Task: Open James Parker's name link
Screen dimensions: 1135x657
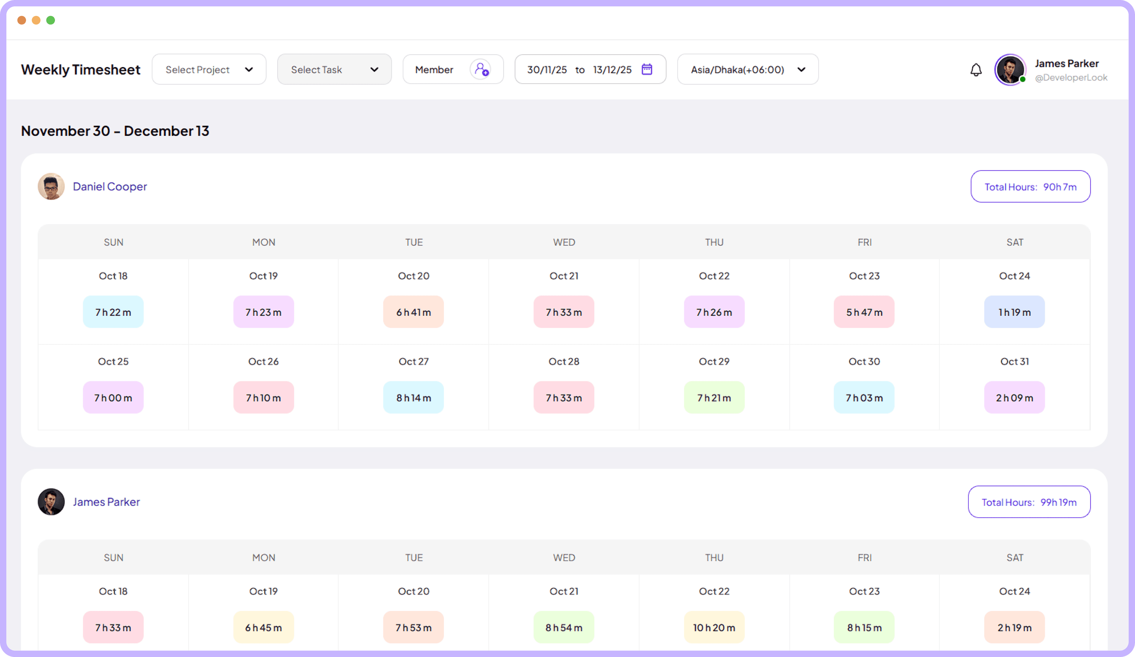Action: pyautogui.click(x=106, y=502)
